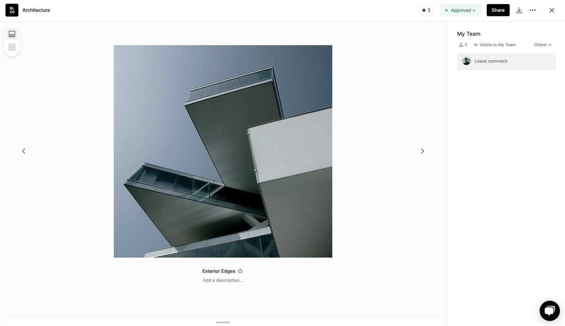Image resolution: width=565 pixels, height=326 pixels.
Task: Click the team members count icon
Action: (461, 45)
